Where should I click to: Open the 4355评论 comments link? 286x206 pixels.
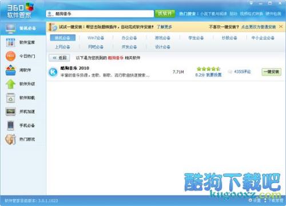(x=243, y=72)
